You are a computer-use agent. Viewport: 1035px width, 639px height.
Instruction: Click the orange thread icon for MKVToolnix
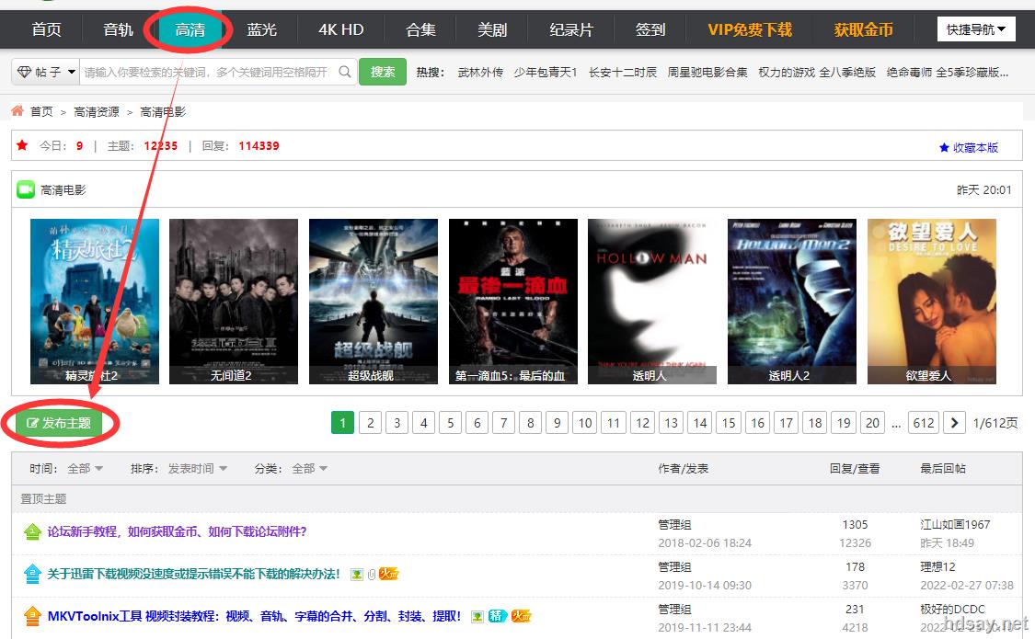32,616
